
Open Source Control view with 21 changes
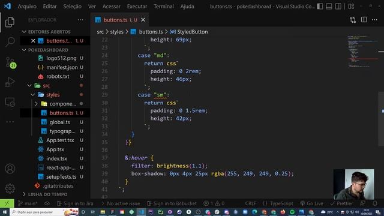pos(10,62)
